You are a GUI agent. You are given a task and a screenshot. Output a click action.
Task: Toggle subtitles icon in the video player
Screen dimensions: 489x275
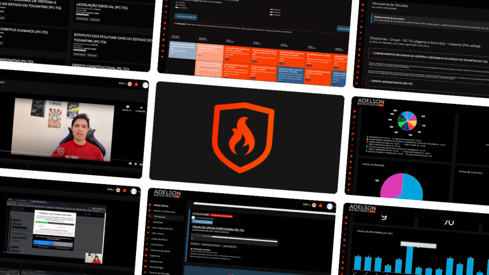pos(130,163)
